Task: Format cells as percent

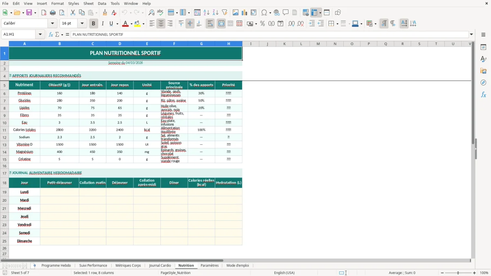Action: tap(262, 24)
